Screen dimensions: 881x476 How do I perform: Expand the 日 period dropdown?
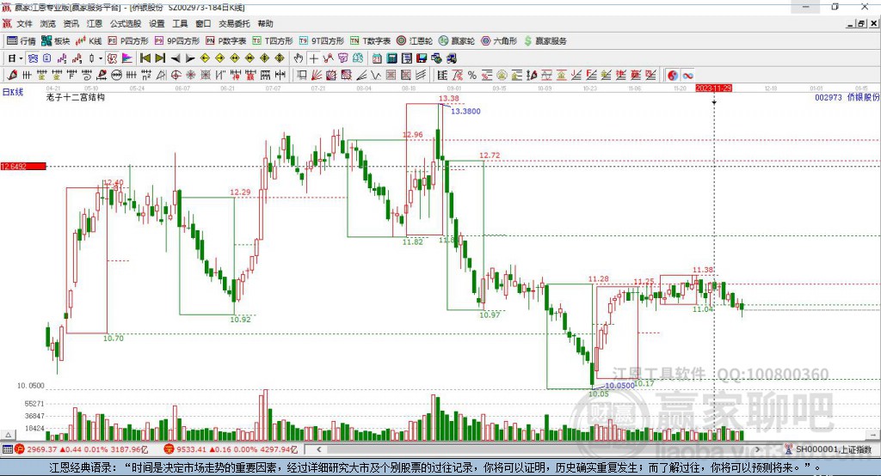21,58
